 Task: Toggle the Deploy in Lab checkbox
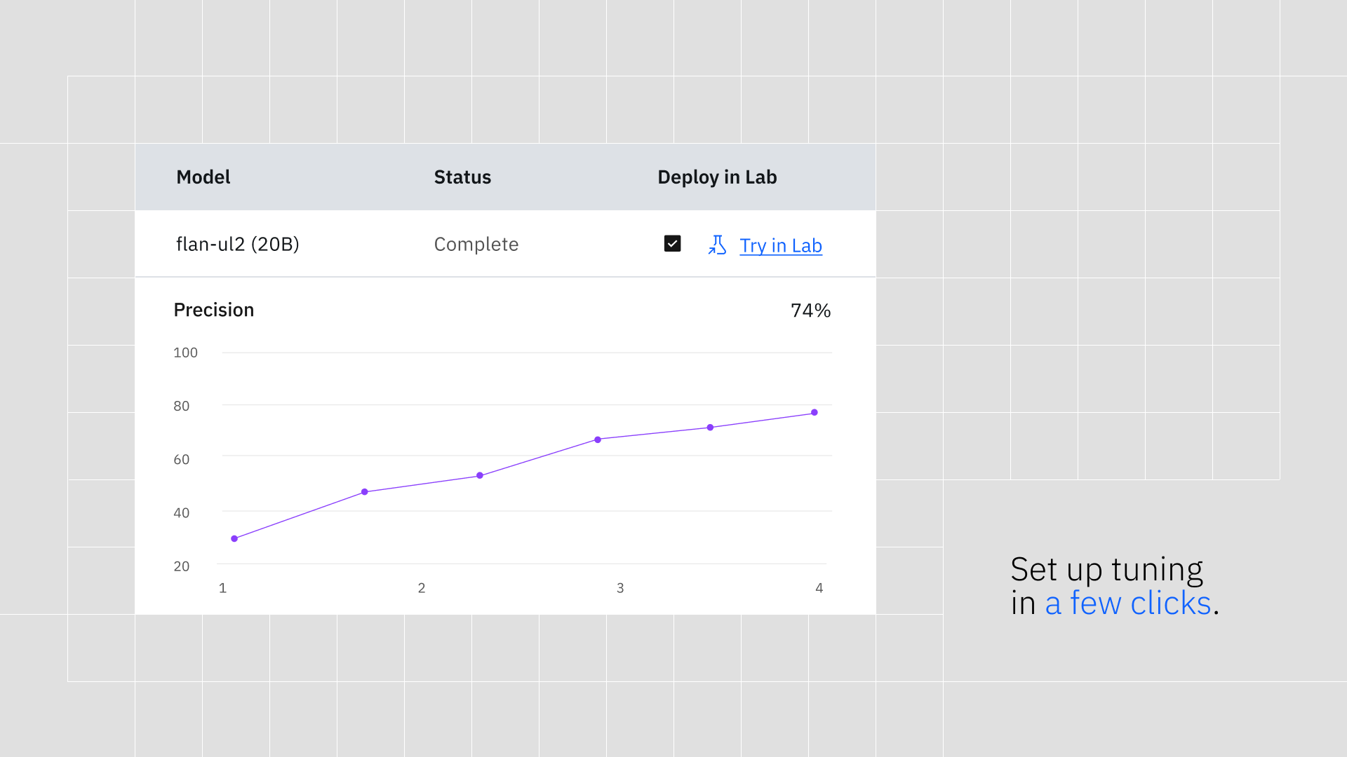672,243
